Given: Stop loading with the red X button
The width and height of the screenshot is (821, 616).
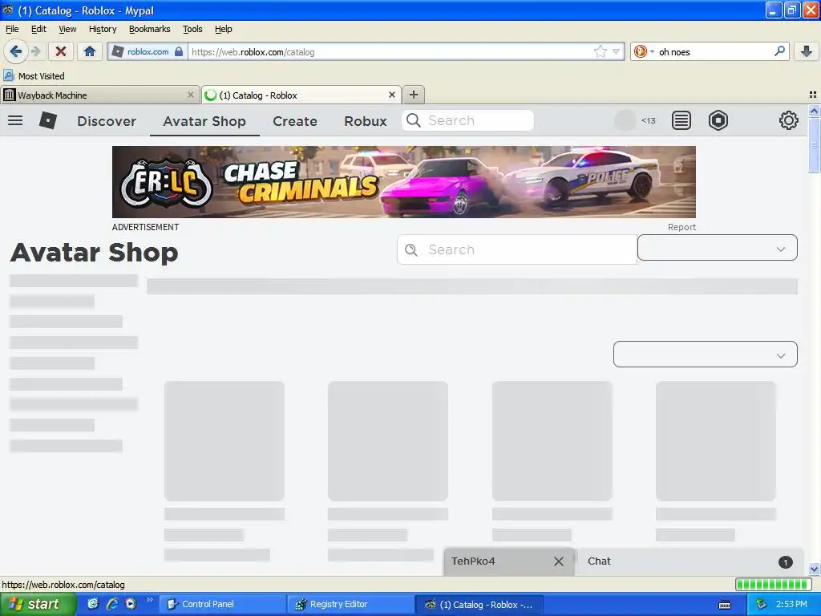Looking at the screenshot, I should 61,51.
